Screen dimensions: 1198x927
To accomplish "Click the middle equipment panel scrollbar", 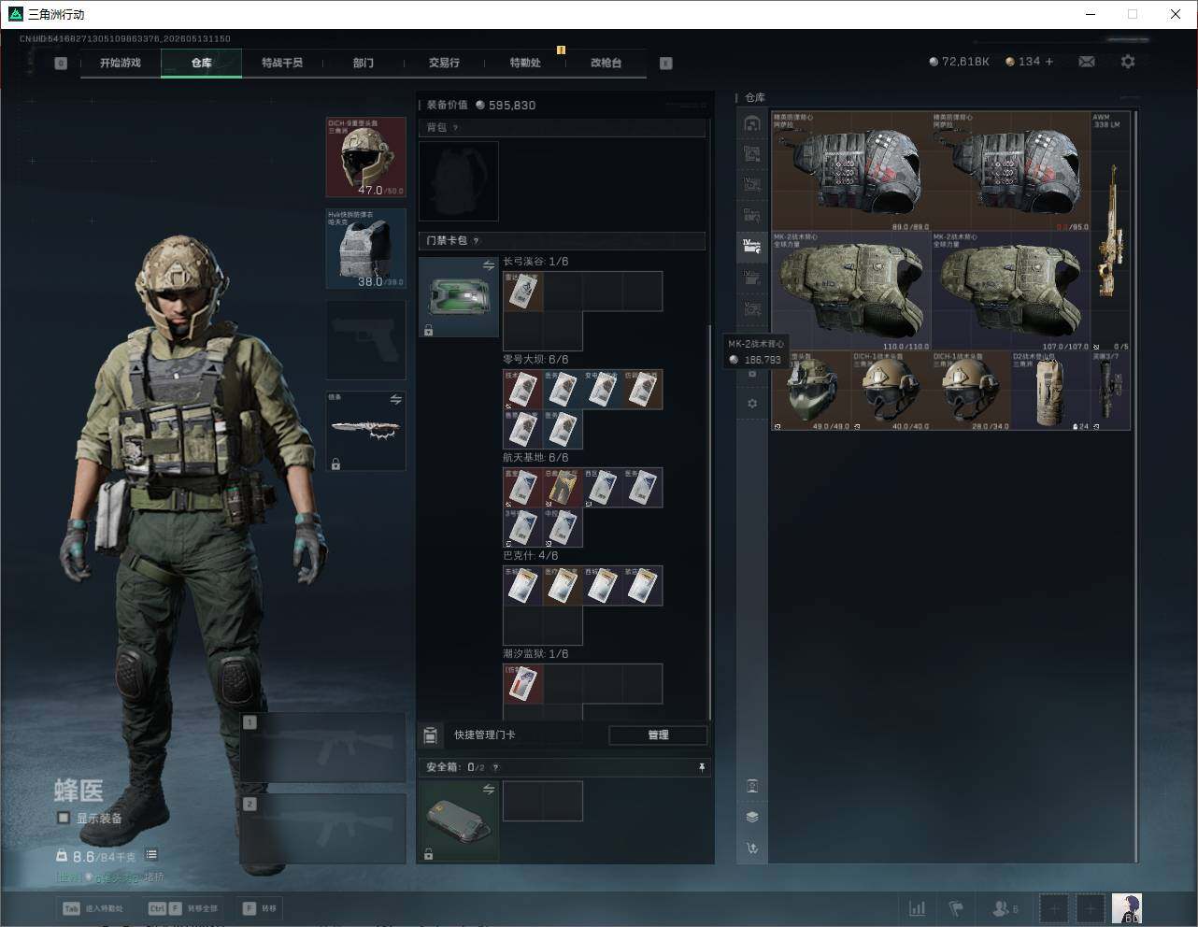I will click(x=709, y=523).
